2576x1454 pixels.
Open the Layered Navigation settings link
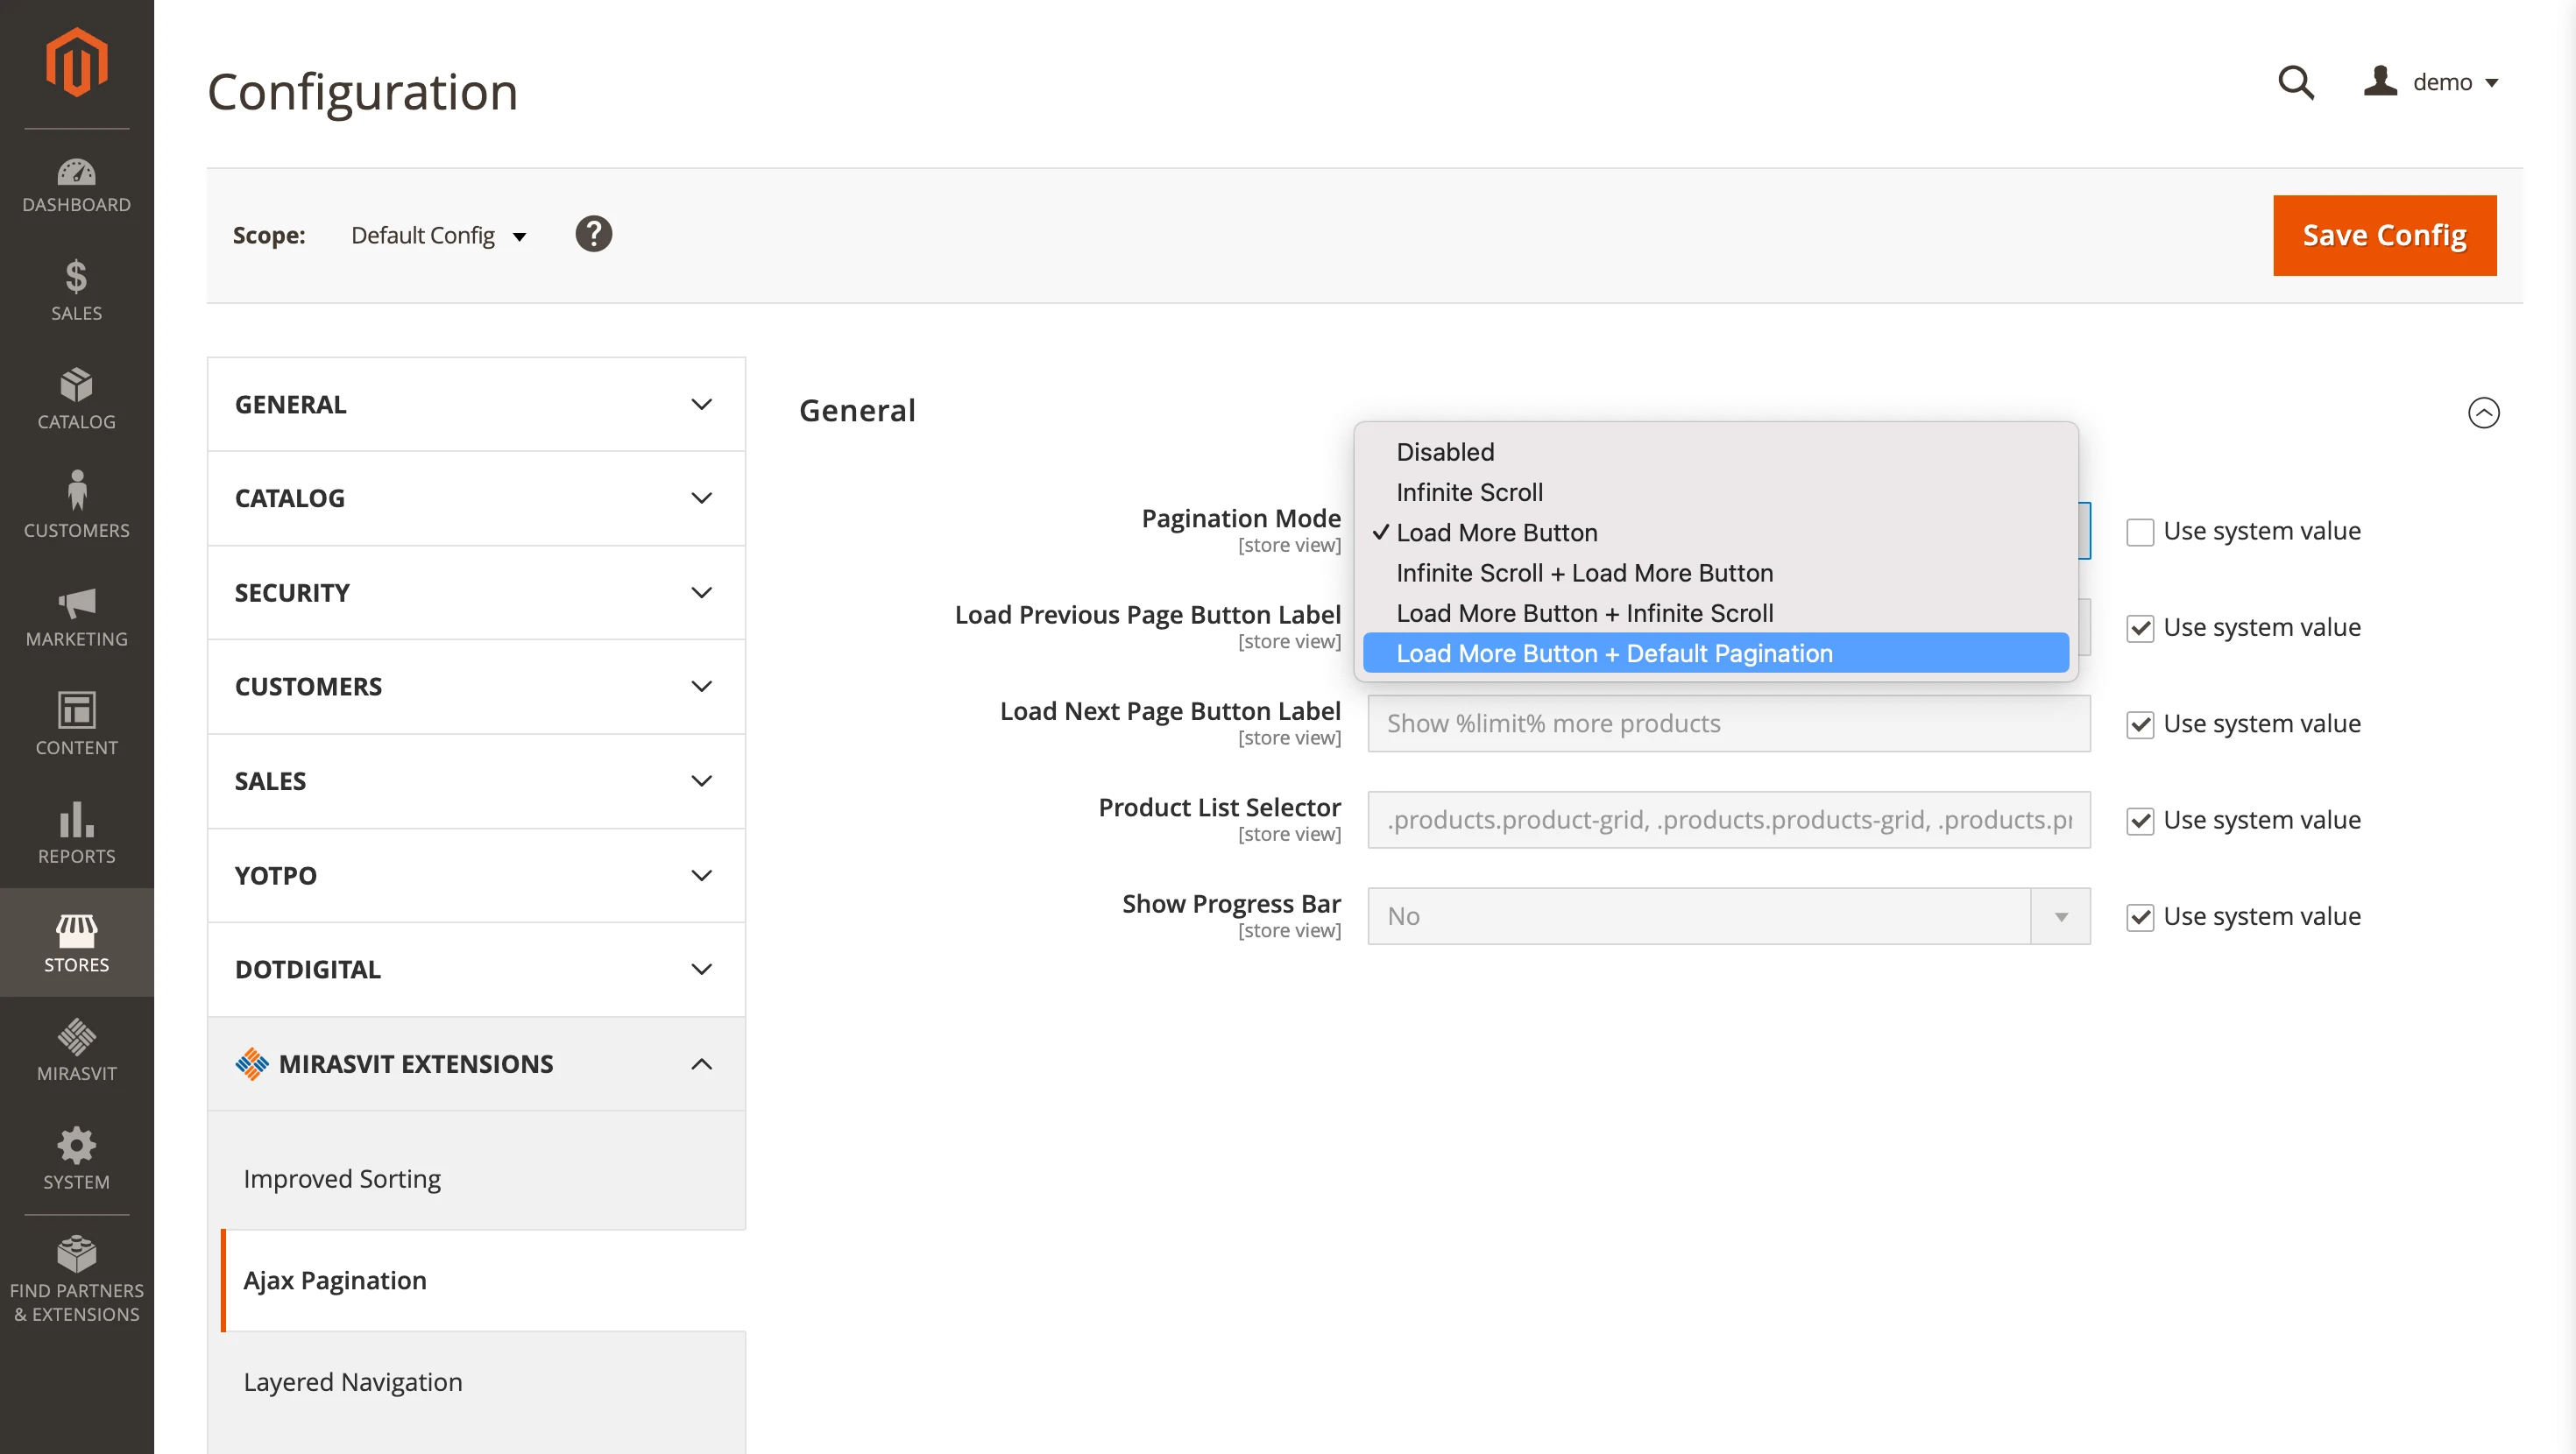(352, 1381)
